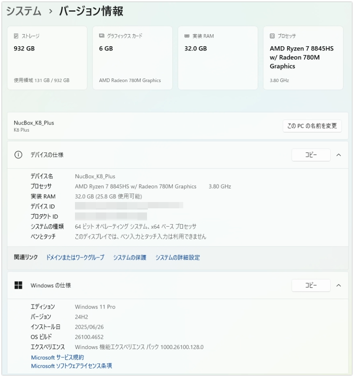Open システムの詳細設定 link
This screenshot has width=354, height=377.
pos(177,257)
